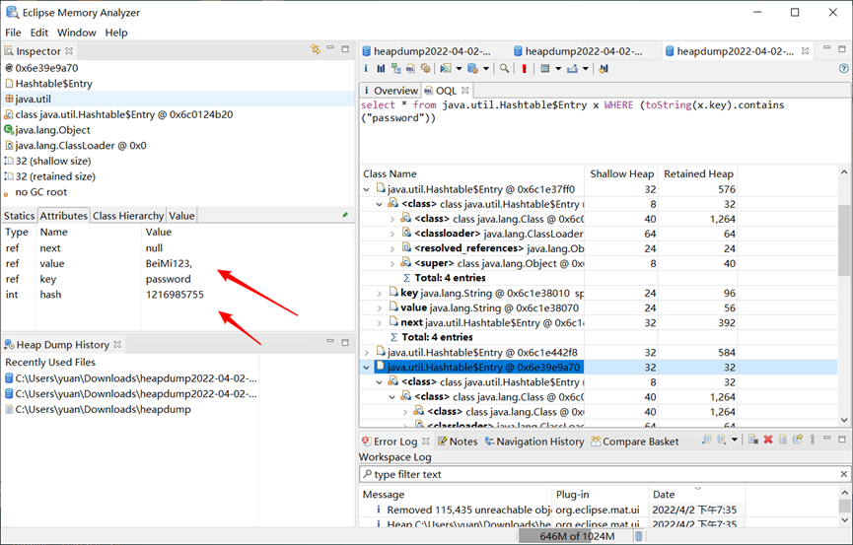853x545 pixels.
Task: Open recent file C:\Users\yuan\Downloads\heapdump
Action: 103,409
